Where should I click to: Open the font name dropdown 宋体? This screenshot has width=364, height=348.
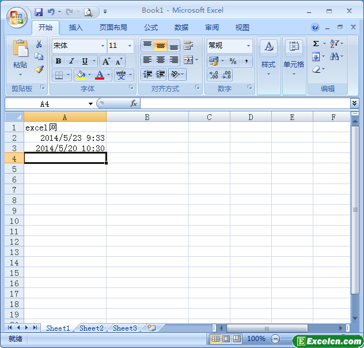coord(103,46)
